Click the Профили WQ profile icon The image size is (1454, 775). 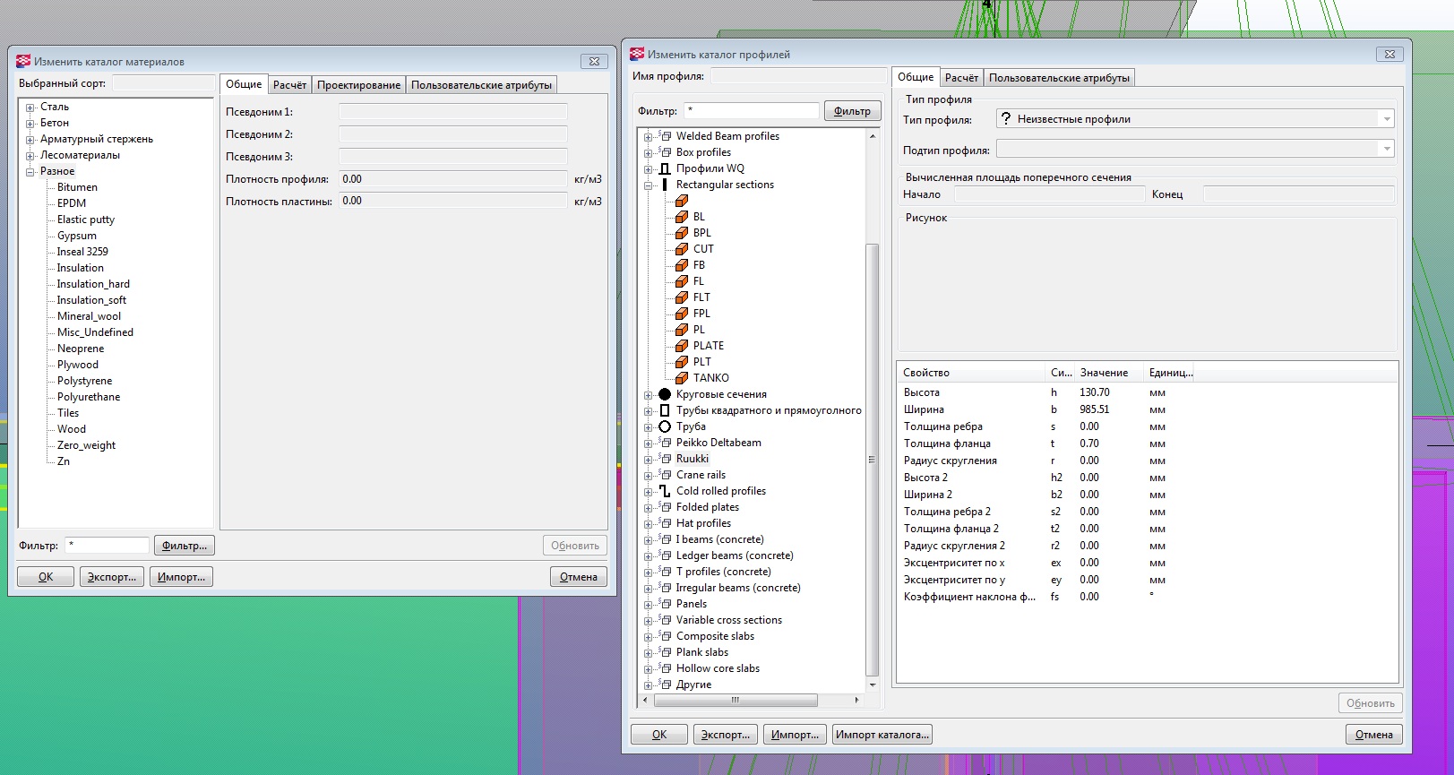[665, 168]
